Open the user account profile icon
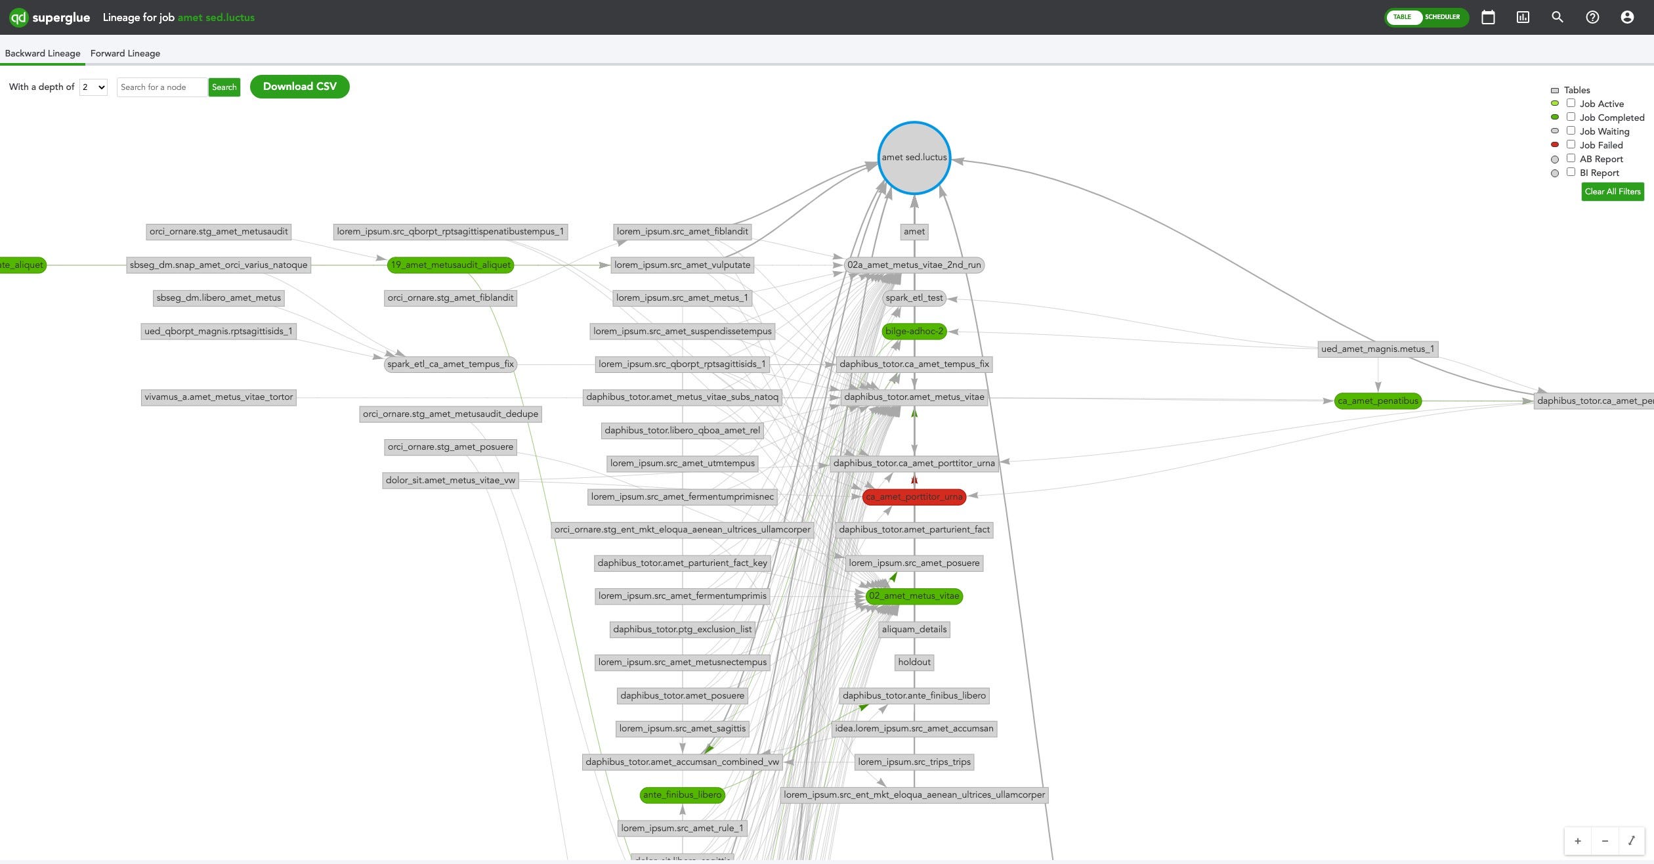The height and width of the screenshot is (864, 1654). tap(1627, 18)
